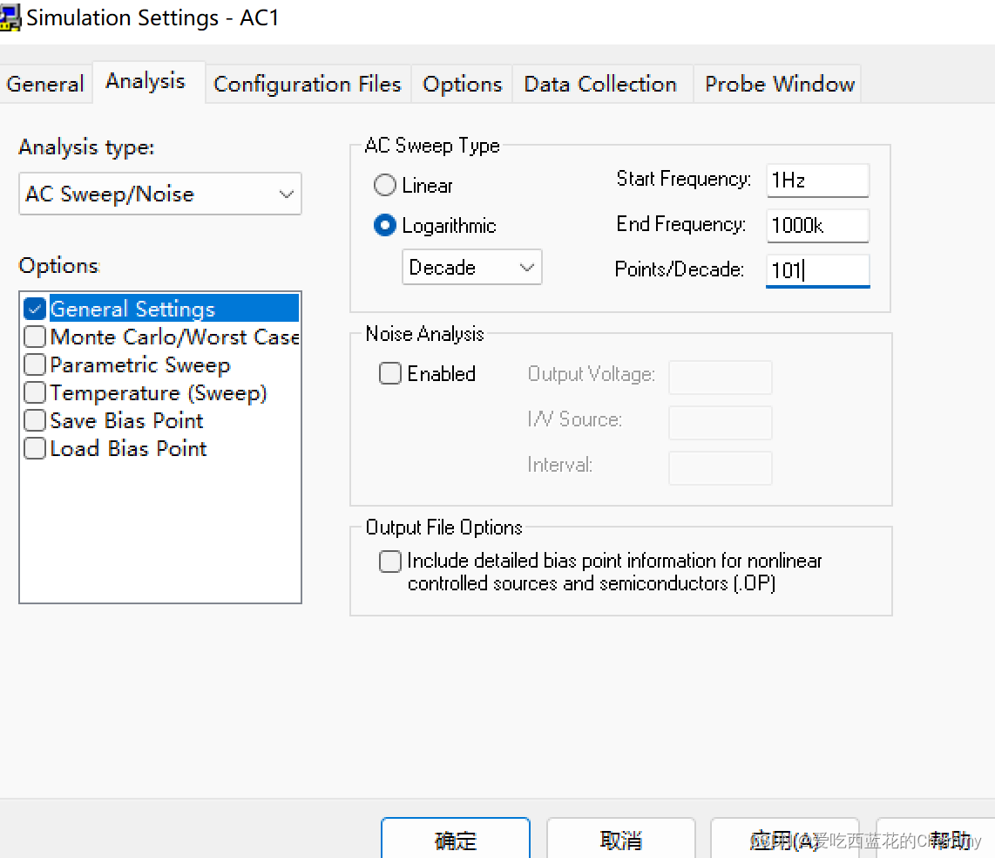Tick the Save Bias Point checkbox
Screen dimensions: 995x858
pos(35,421)
